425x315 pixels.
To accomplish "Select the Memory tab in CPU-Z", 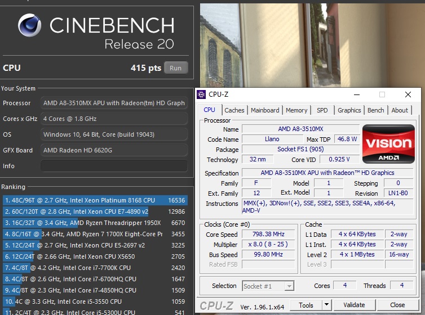I will (296, 110).
